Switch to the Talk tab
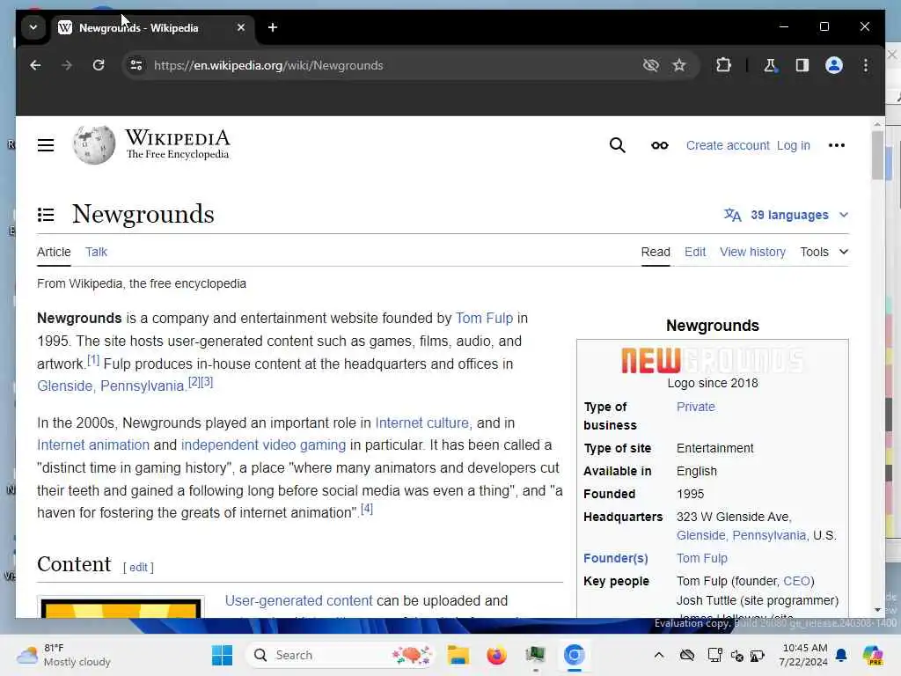The height and width of the screenshot is (676, 901). click(96, 252)
